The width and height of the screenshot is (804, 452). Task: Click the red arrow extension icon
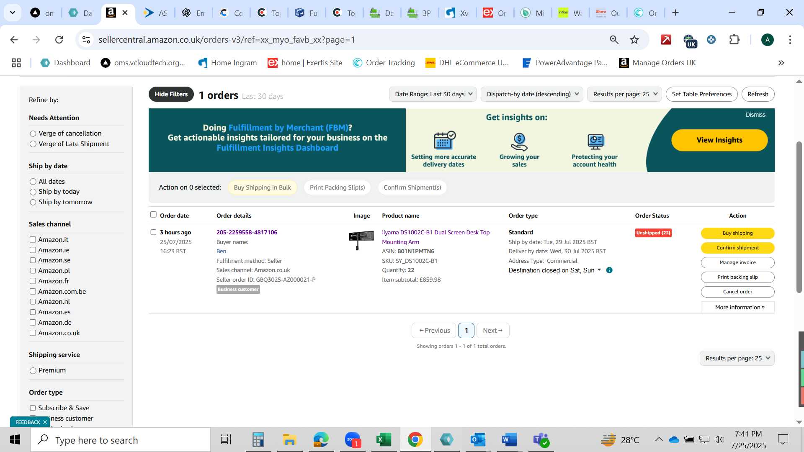[x=666, y=40]
